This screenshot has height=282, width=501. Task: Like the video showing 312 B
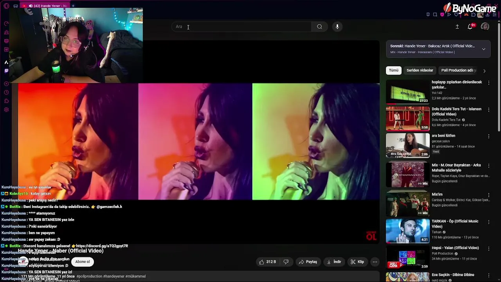click(267, 262)
